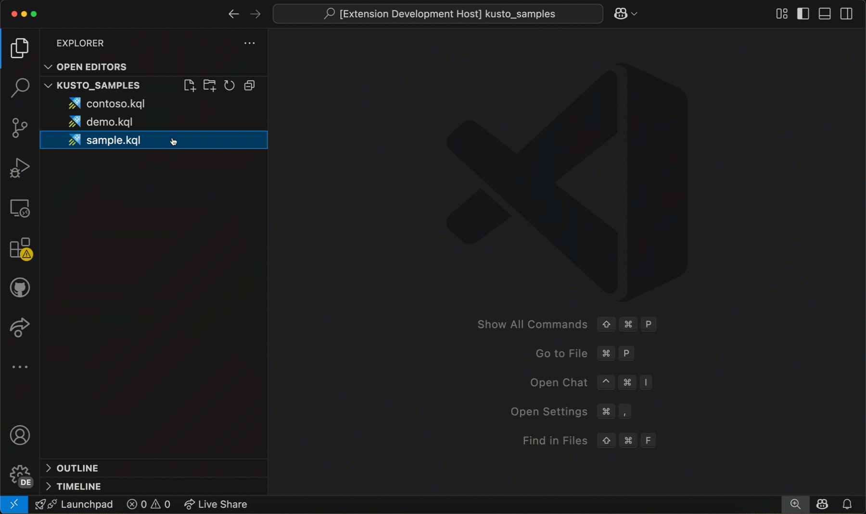Open Copilot status in status bar
Image resolution: width=866 pixels, height=514 pixels.
click(x=822, y=504)
